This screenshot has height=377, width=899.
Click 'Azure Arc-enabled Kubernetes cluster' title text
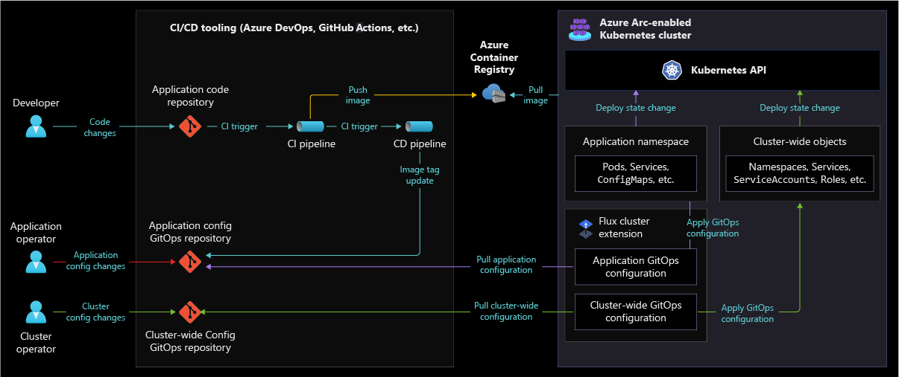pyautogui.click(x=646, y=29)
